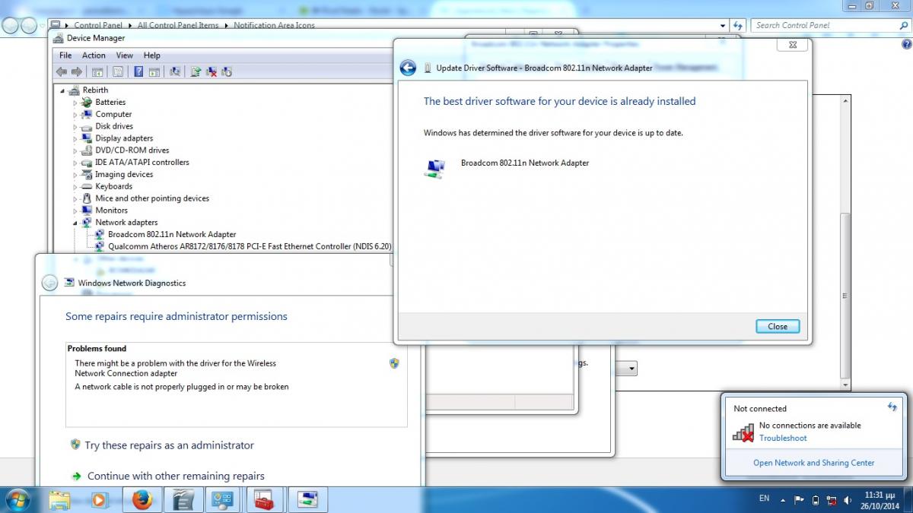Select Mice and other pointing devices
The width and height of the screenshot is (913, 513).
coord(152,198)
